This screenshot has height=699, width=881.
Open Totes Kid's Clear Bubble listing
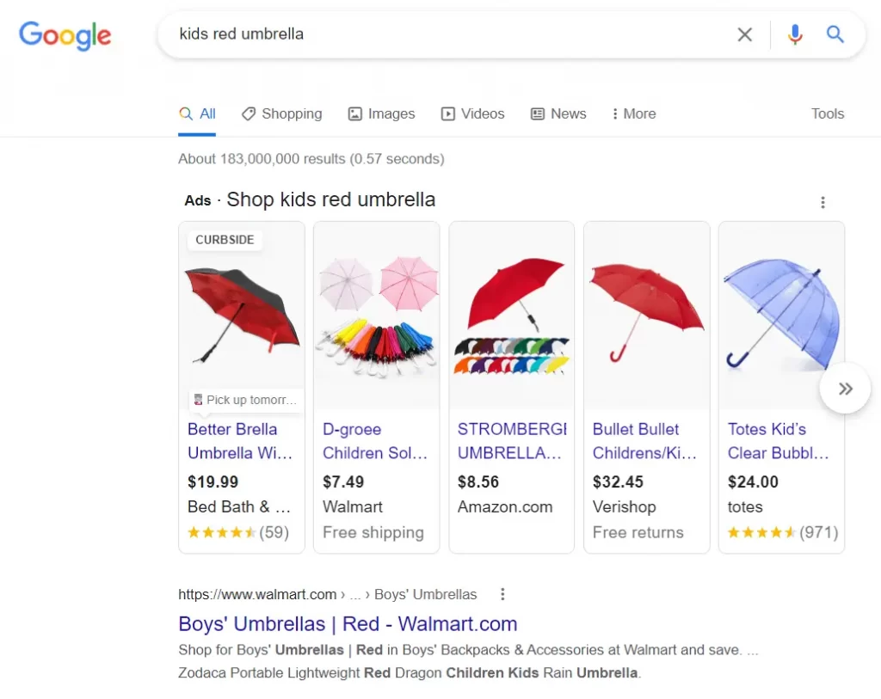(x=778, y=441)
